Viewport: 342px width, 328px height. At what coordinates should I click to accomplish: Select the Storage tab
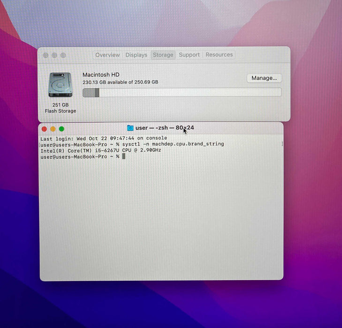163,55
